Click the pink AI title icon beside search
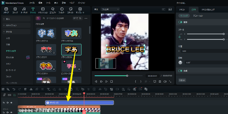The image size is (228, 114). point(38,18)
